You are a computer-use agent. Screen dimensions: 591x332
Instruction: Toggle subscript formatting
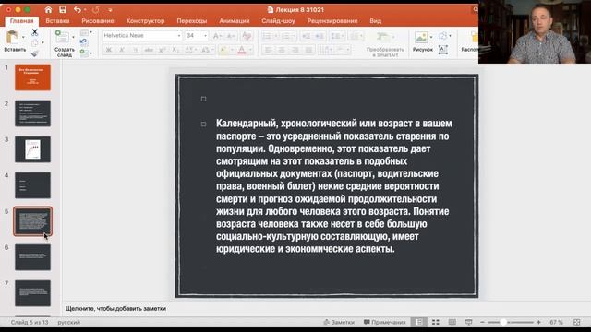[x=175, y=50]
